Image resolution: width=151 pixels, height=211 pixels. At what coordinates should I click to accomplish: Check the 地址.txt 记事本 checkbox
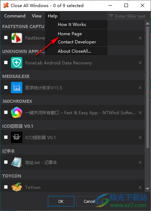pyautogui.click(x=6, y=162)
